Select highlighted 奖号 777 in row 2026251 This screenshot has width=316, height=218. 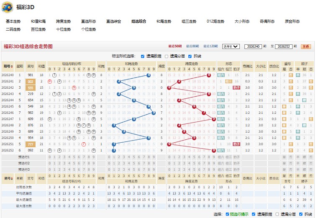point(31,144)
